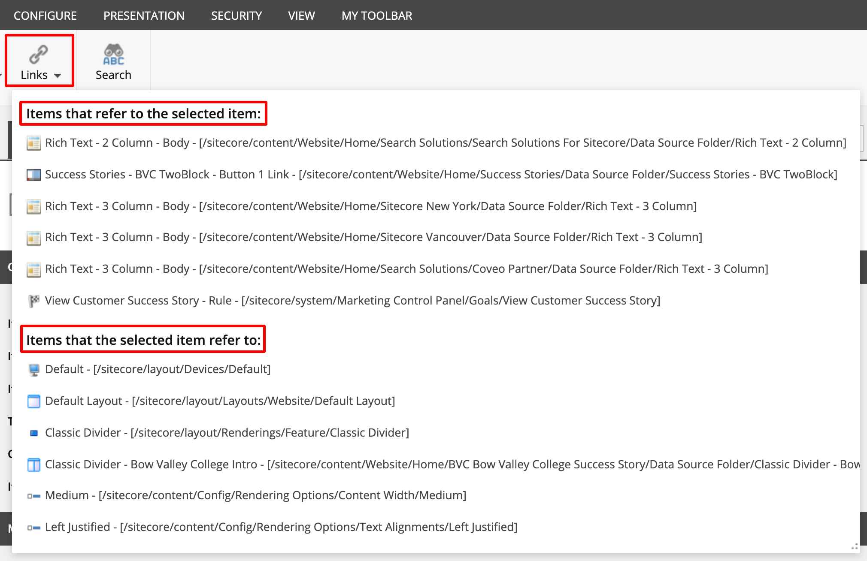Click Bow Valley College Intro item icon

pos(34,464)
